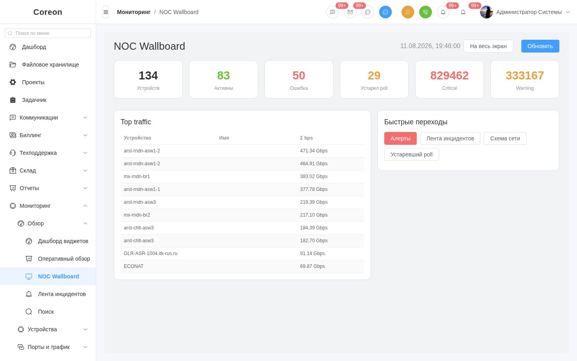This screenshot has width=577, height=361.
Task: Expand the Техподдержка submenu
Action: [48, 153]
